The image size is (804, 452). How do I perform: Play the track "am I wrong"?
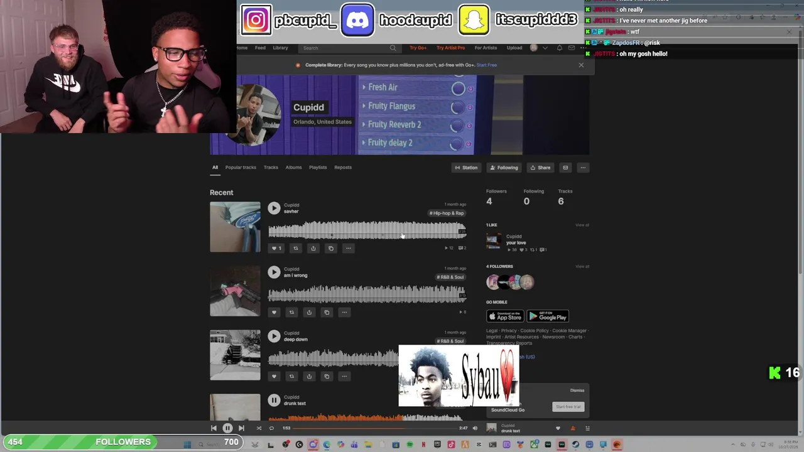tap(274, 272)
